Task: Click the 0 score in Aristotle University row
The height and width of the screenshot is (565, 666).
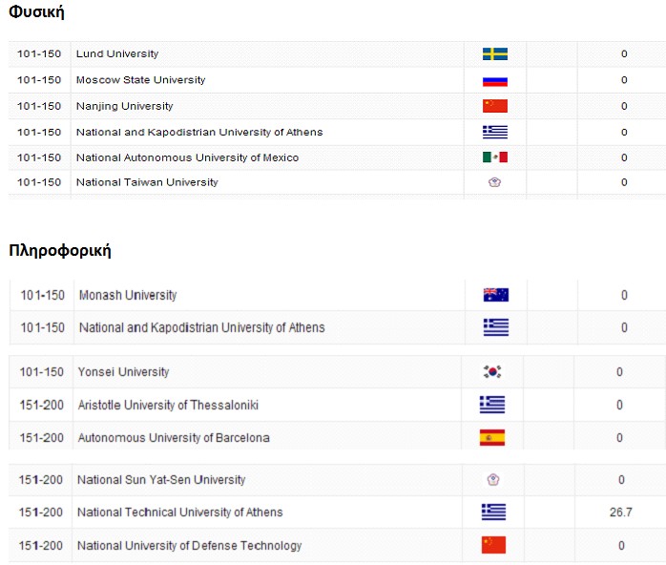Action: (x=619, y=405)
